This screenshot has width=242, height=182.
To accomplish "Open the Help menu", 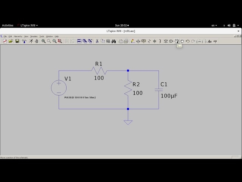I will (57, 36).
